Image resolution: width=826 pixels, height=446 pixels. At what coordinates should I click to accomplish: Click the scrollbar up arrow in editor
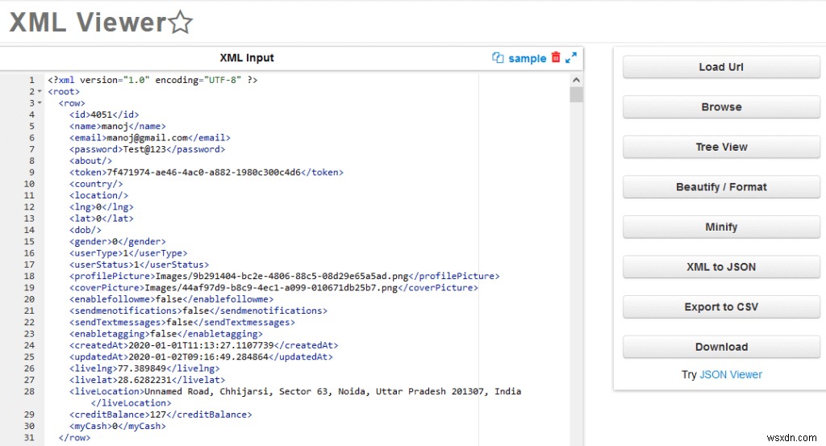(576, 80)
